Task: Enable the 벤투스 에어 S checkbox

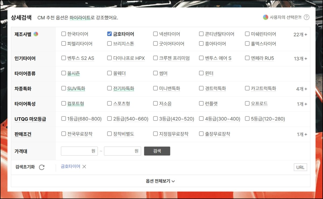Action: pos(201,58)
